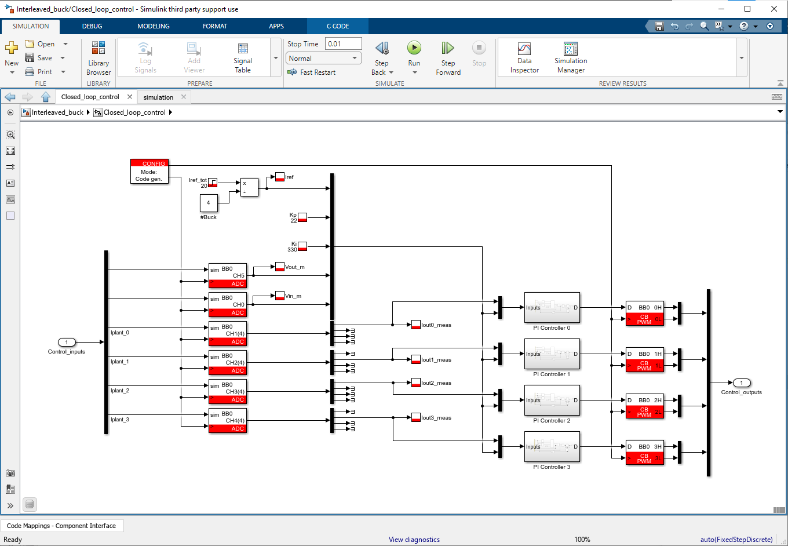Screen dimensions: 788x546
Task: Switch to the DEBUG ribbon tab
Action: click(x=92, y=26)
